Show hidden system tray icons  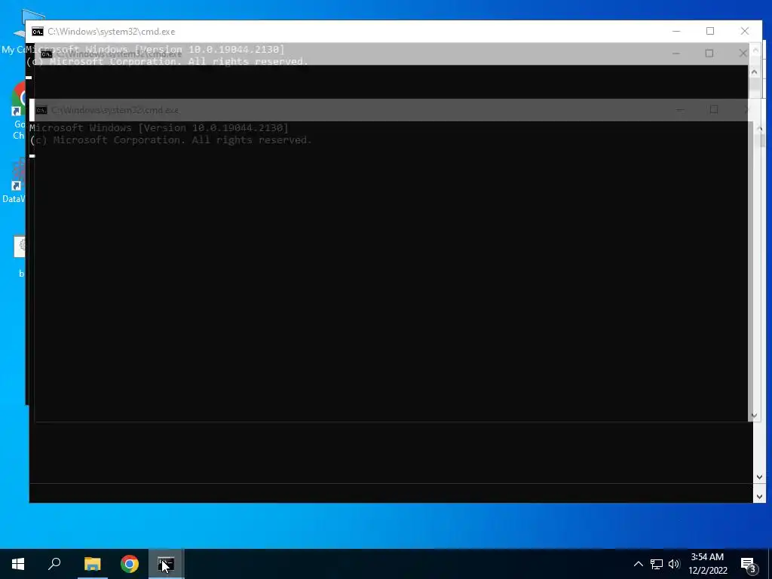(638, 564)
